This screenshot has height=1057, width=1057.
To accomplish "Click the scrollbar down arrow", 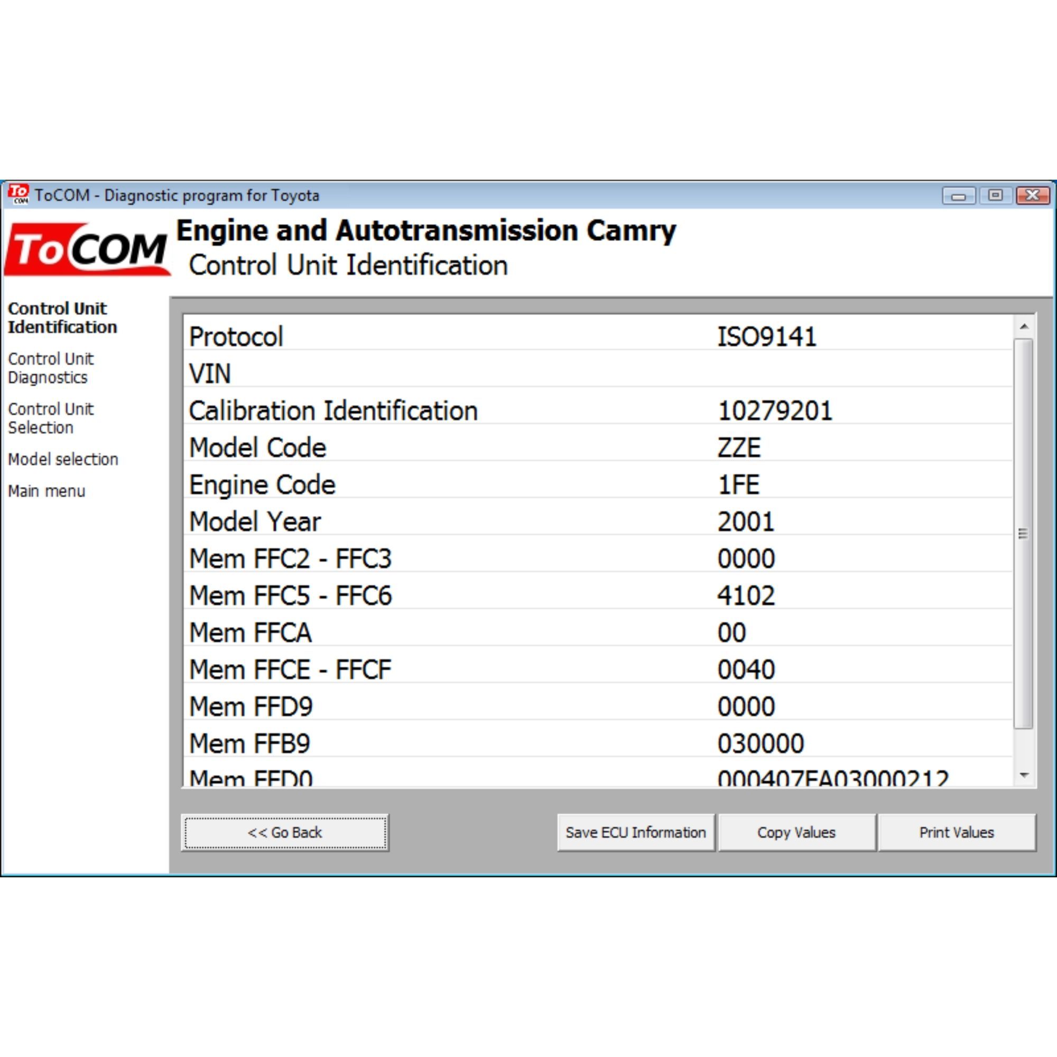I will (1024, 775).
